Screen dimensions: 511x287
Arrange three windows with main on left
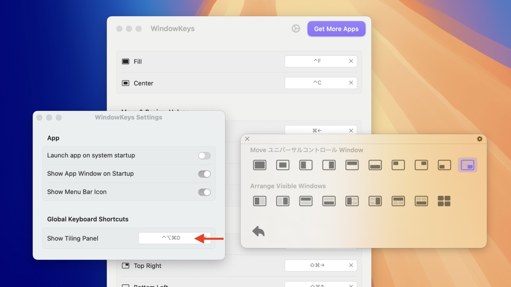point(352,201)
